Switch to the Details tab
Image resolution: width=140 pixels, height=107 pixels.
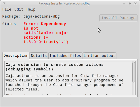point(39,56)
